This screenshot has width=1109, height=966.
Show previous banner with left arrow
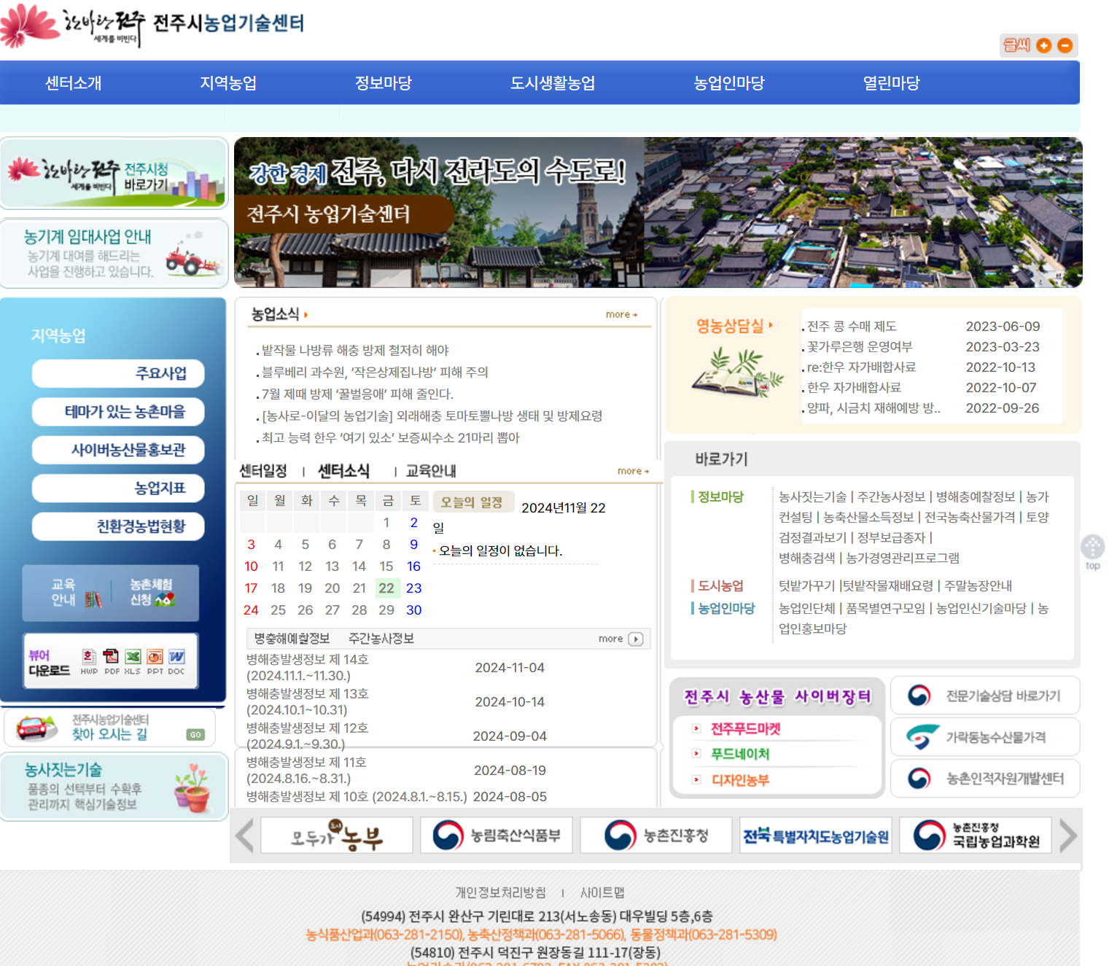(245, 835)
